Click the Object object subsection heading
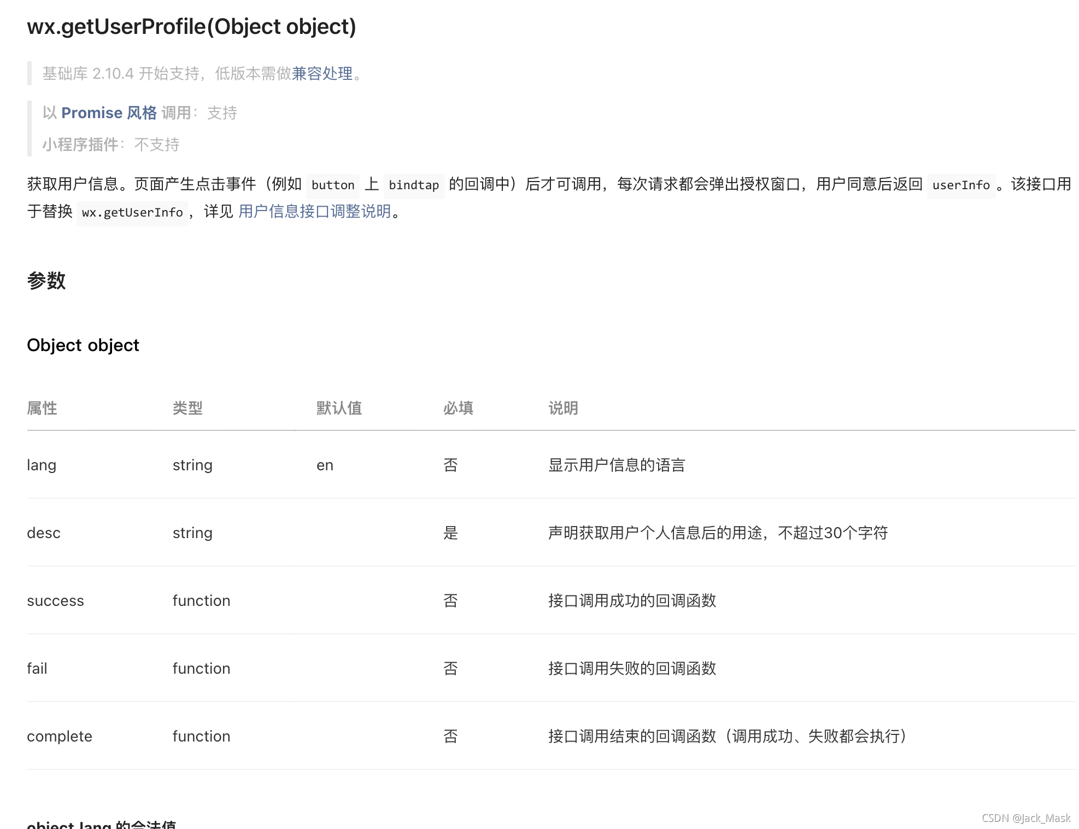Screen dimensions: 1079x829 (x=83, y=345)
